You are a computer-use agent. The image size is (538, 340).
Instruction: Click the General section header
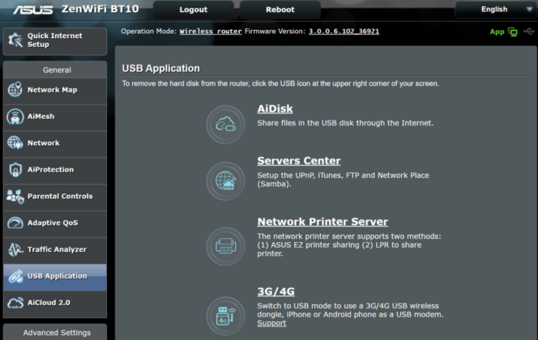pos(57,70)
